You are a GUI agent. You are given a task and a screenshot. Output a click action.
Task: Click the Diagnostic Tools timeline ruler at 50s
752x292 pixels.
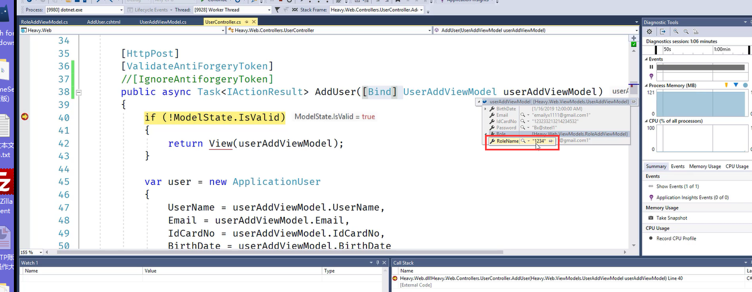pos(667,49)
